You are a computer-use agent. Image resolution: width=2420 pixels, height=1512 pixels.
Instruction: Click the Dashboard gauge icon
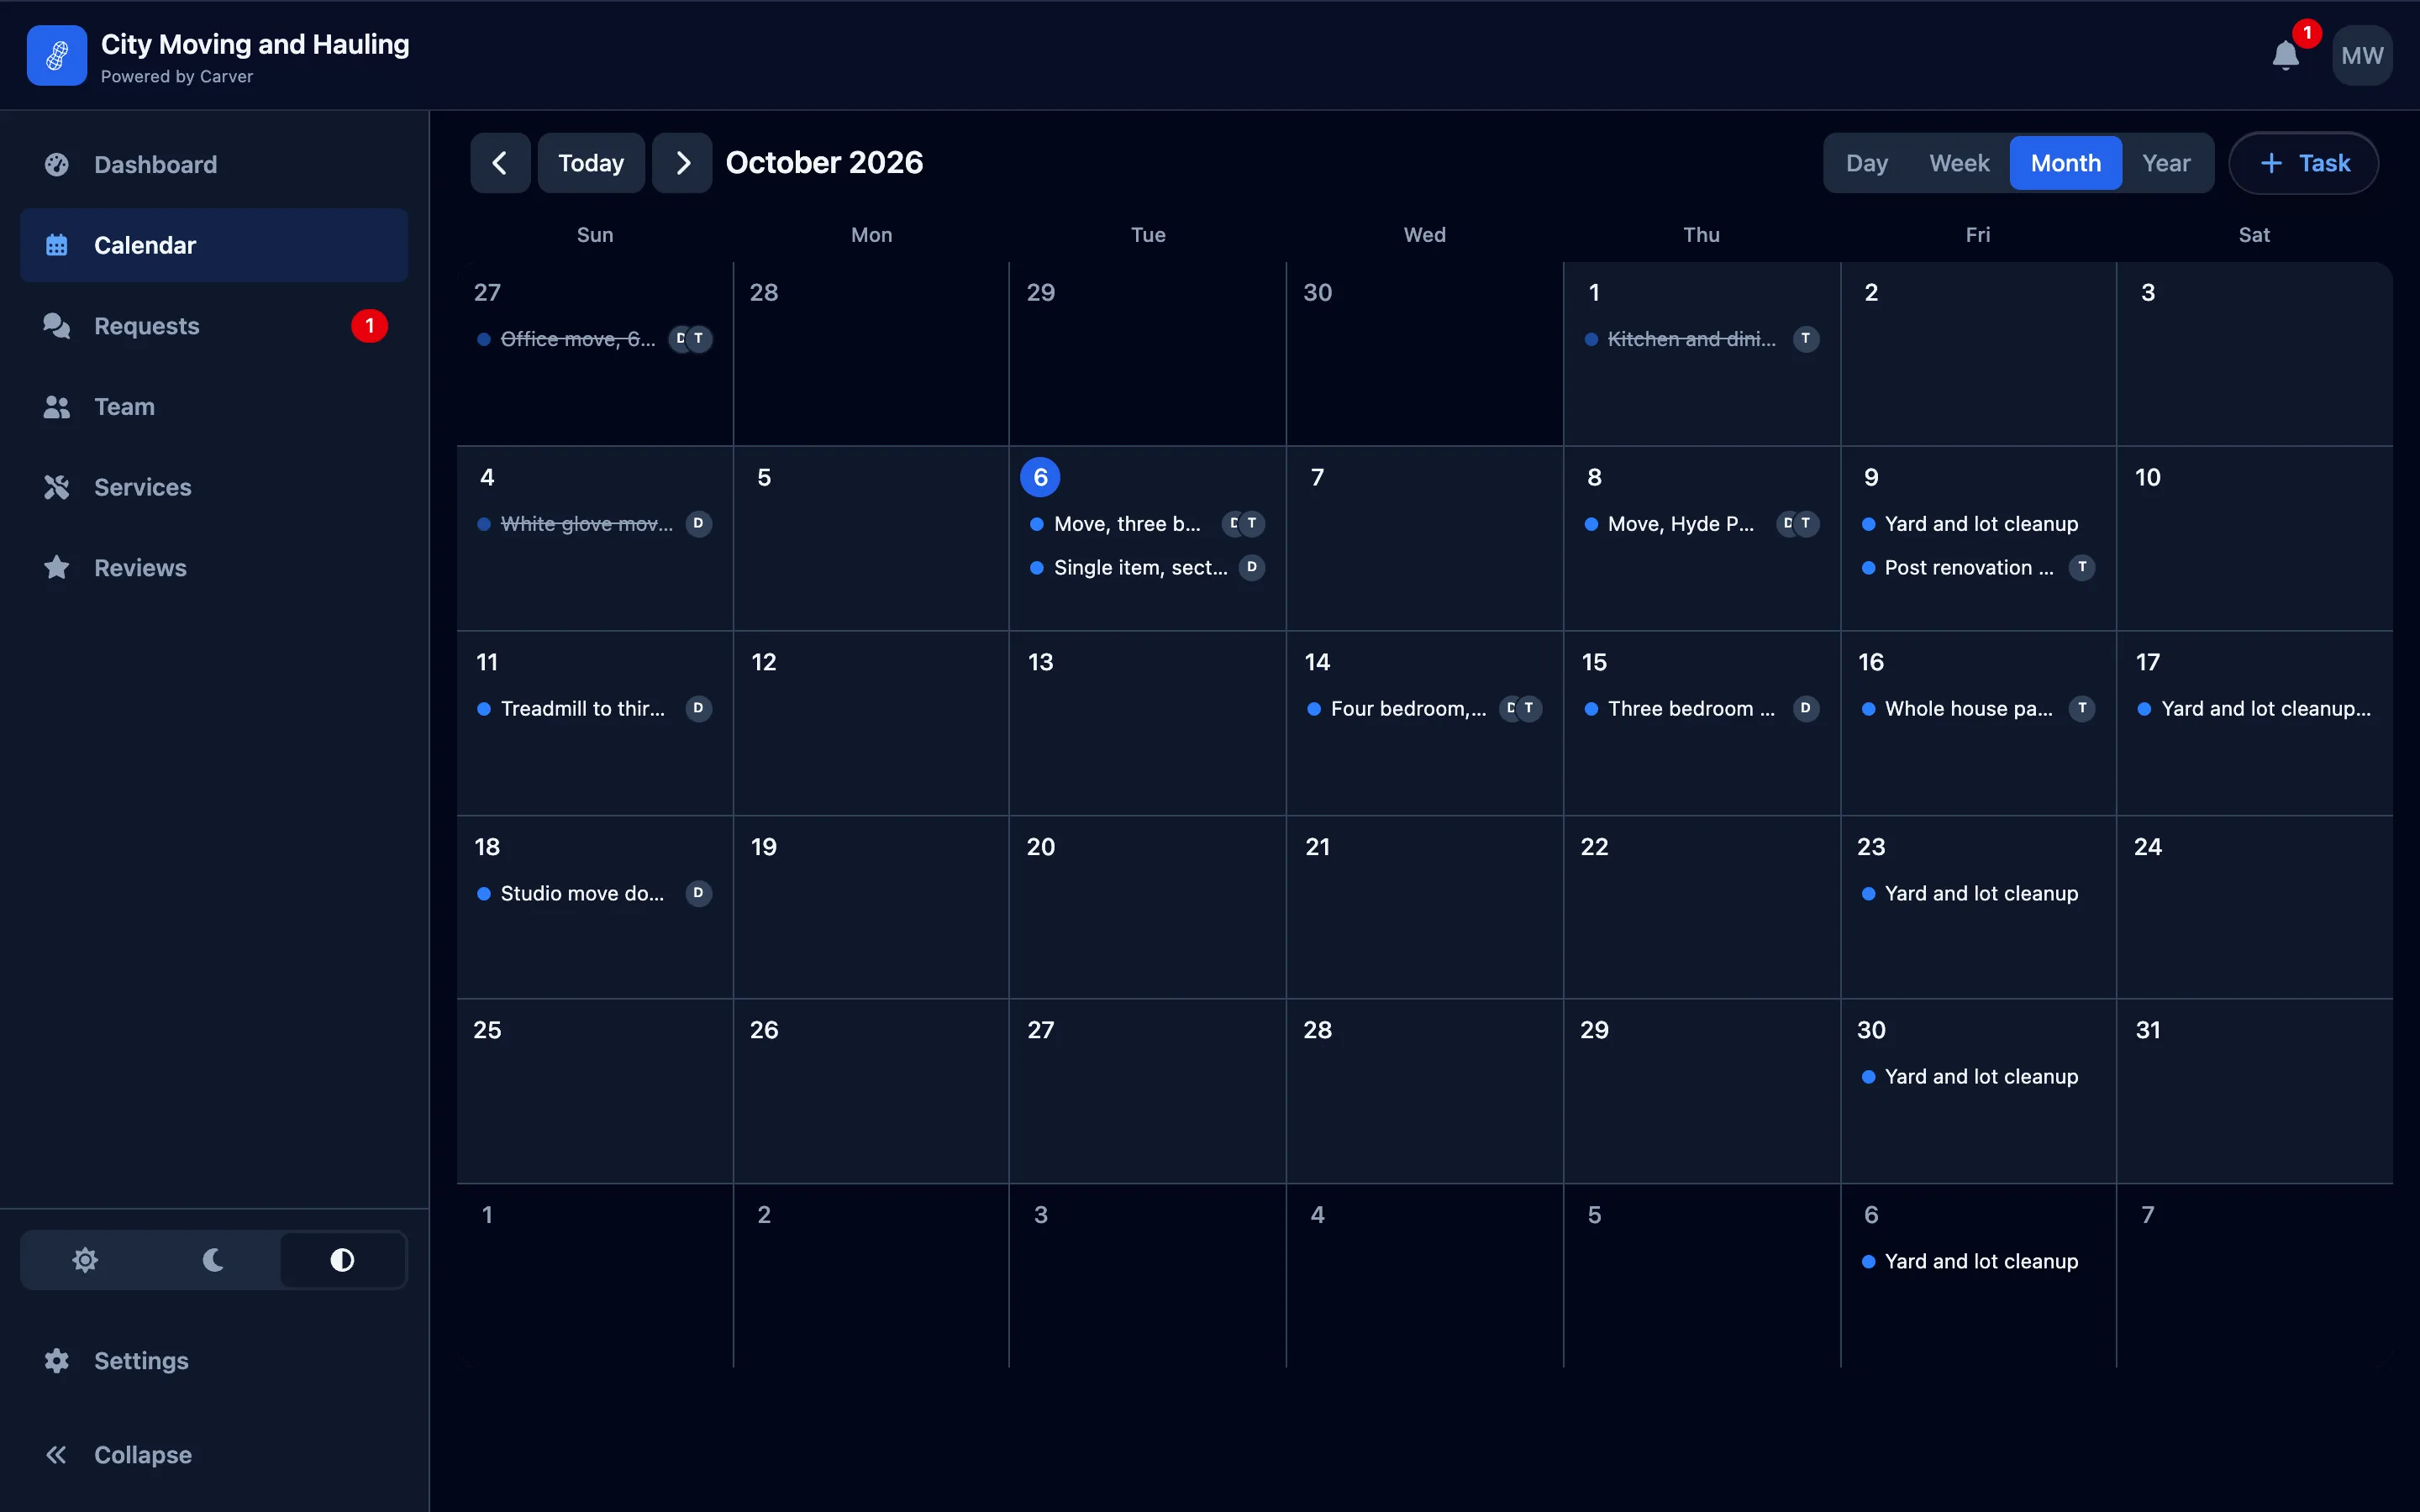[x=57, y=164]
